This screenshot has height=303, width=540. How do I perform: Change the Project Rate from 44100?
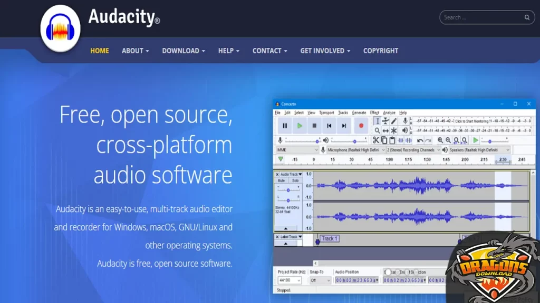(289, 280)
